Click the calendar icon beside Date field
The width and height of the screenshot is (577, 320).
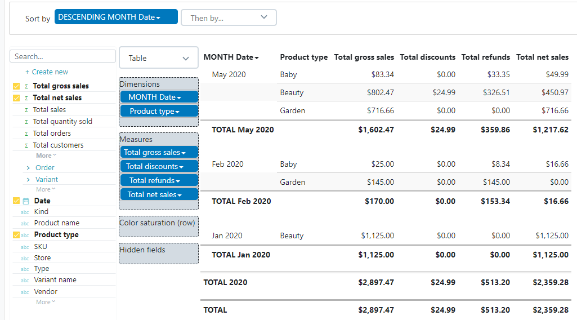tap(26, 201)
